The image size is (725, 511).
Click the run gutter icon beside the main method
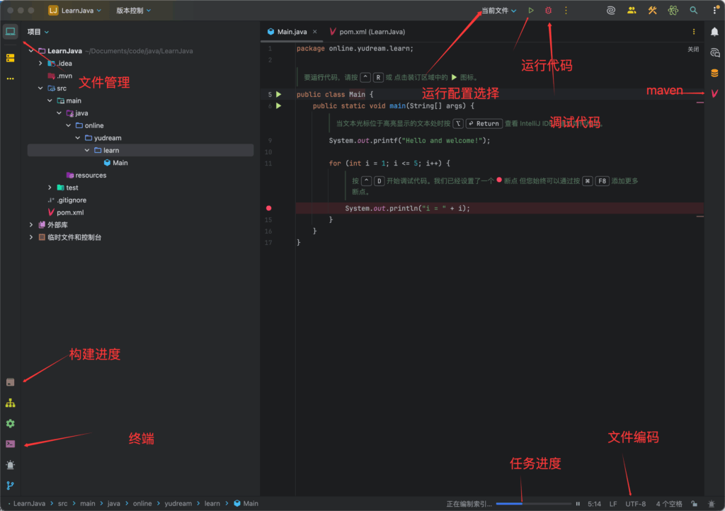(279, 106)
